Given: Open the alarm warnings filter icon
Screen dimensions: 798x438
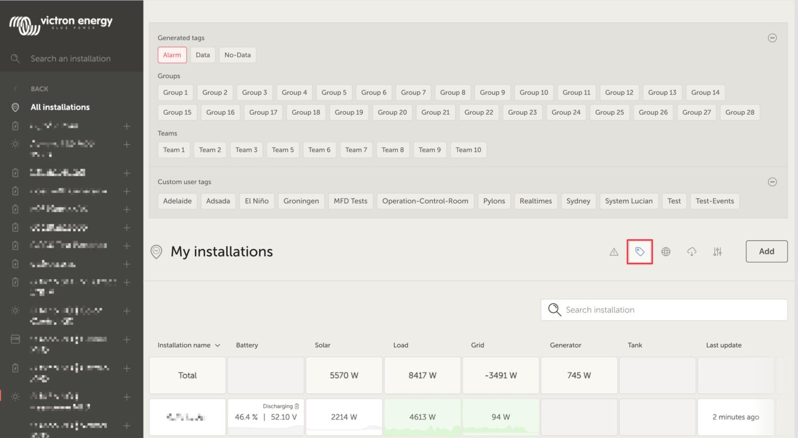Looking at the screenshot, I should [x=613, y=251].
